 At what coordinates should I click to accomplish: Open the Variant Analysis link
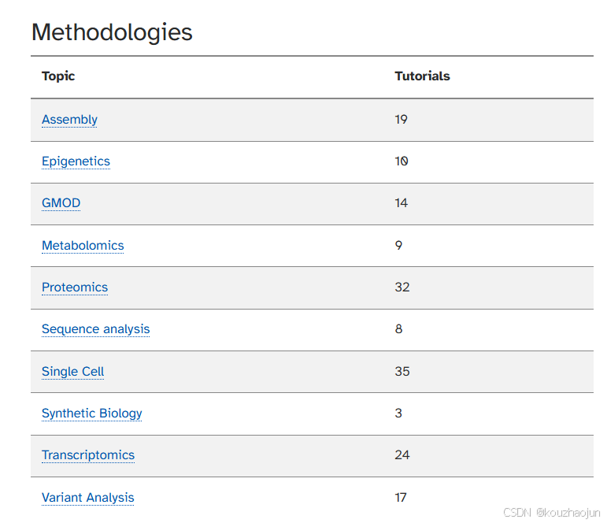tap(87, 498)
